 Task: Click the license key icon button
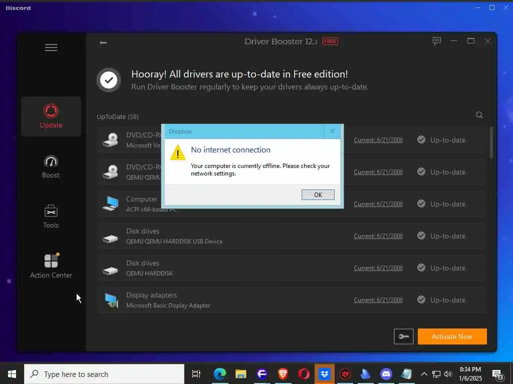404,336
